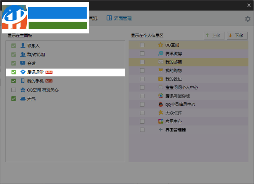254x184 pixels.
Task: Click the 腾讯网迷你版 icon
Action: (160, 95)
